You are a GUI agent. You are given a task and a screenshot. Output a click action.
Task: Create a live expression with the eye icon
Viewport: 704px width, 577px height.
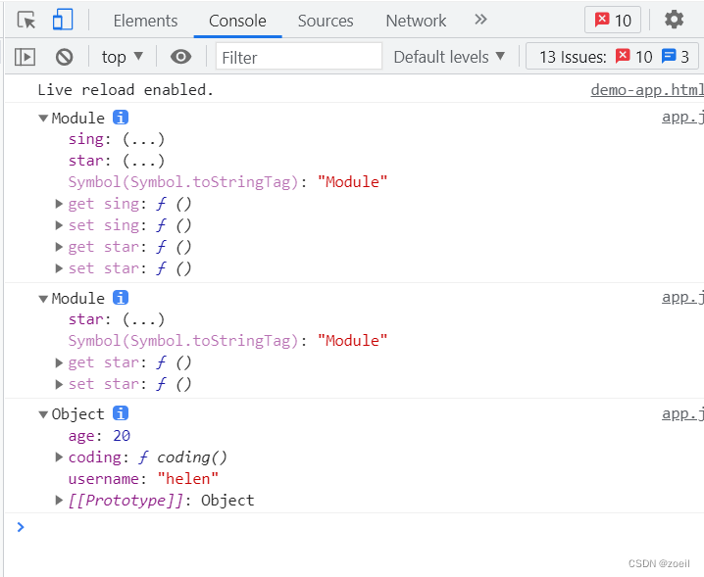[x=180, y=57]
